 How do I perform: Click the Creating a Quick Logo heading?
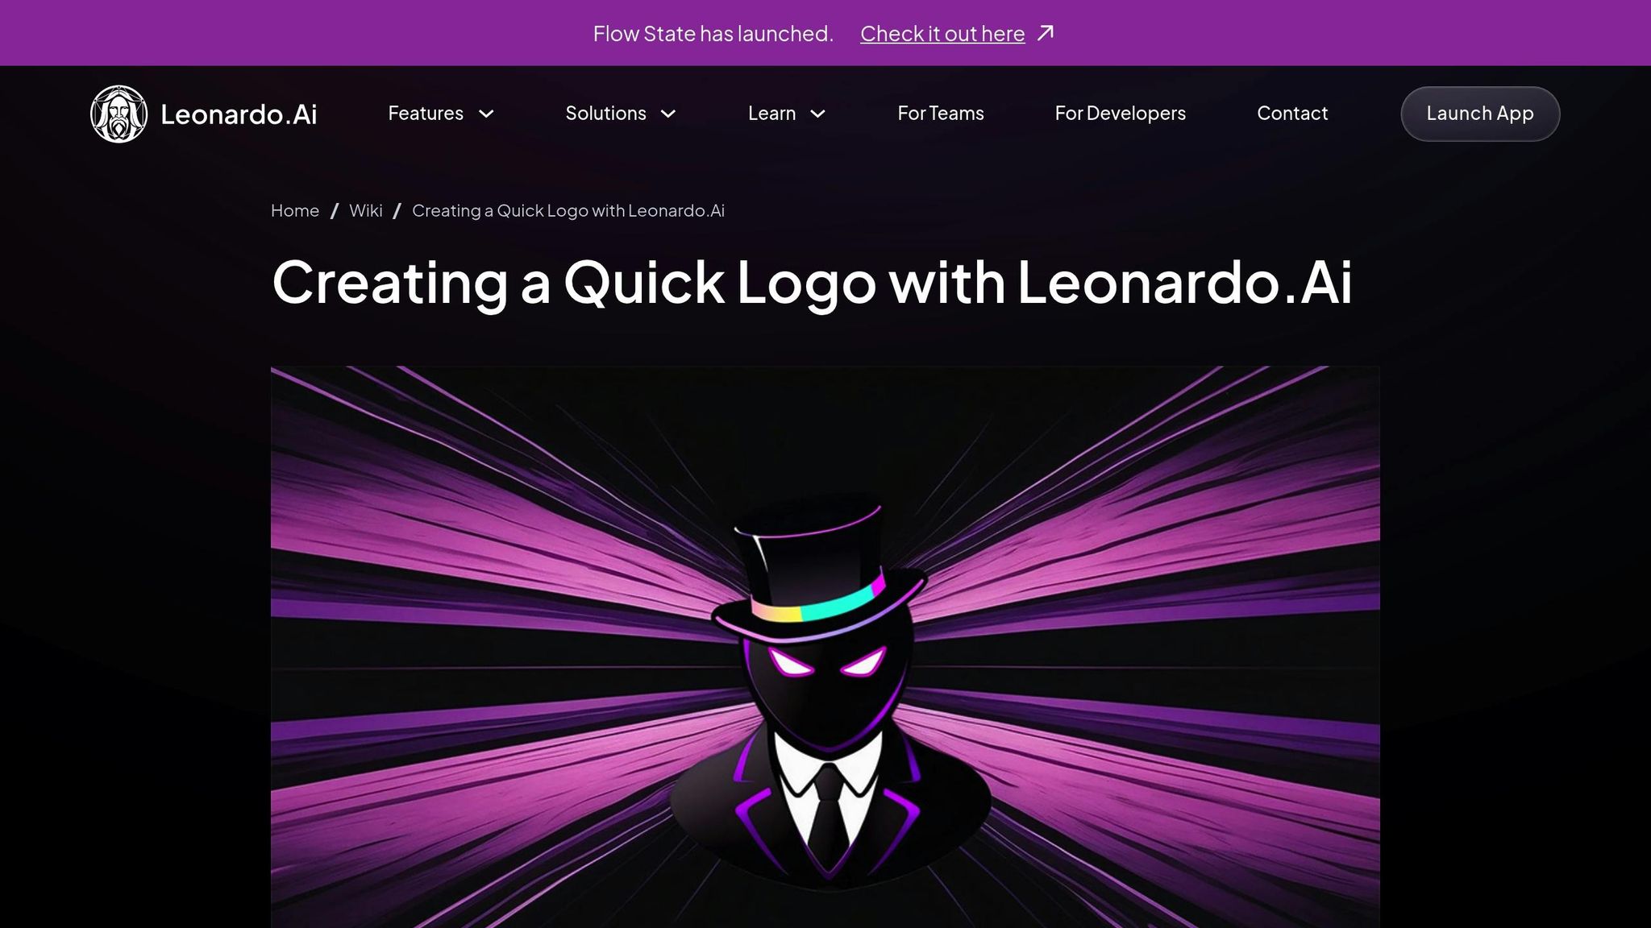[x=812, y=282]
